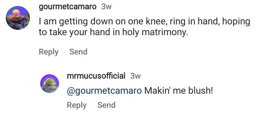Send gourmetcamaro's comment to someone

click(x=78, y=52)
